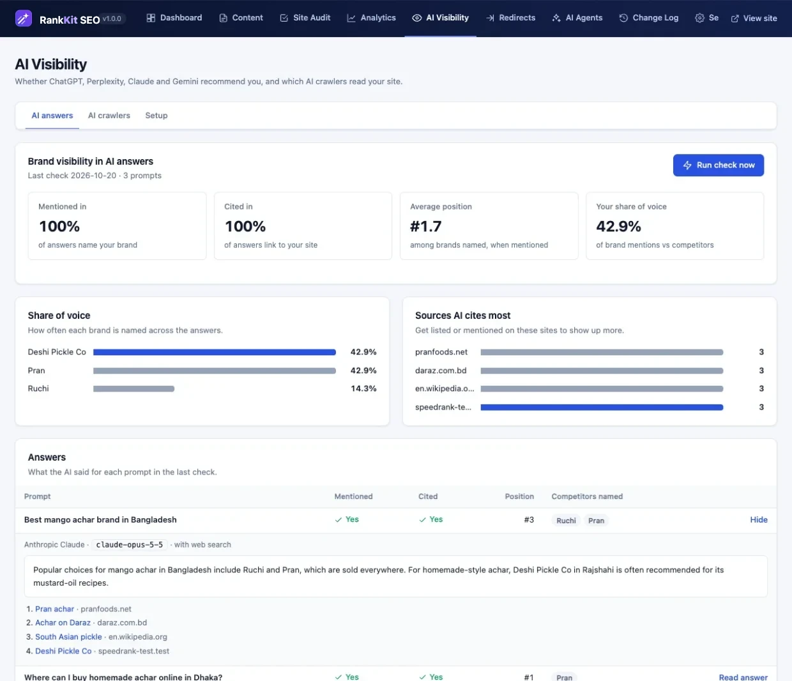The width and height of the screenshot is (792, 681).
Task: Click the Competitors named column header
Action: 587,496
